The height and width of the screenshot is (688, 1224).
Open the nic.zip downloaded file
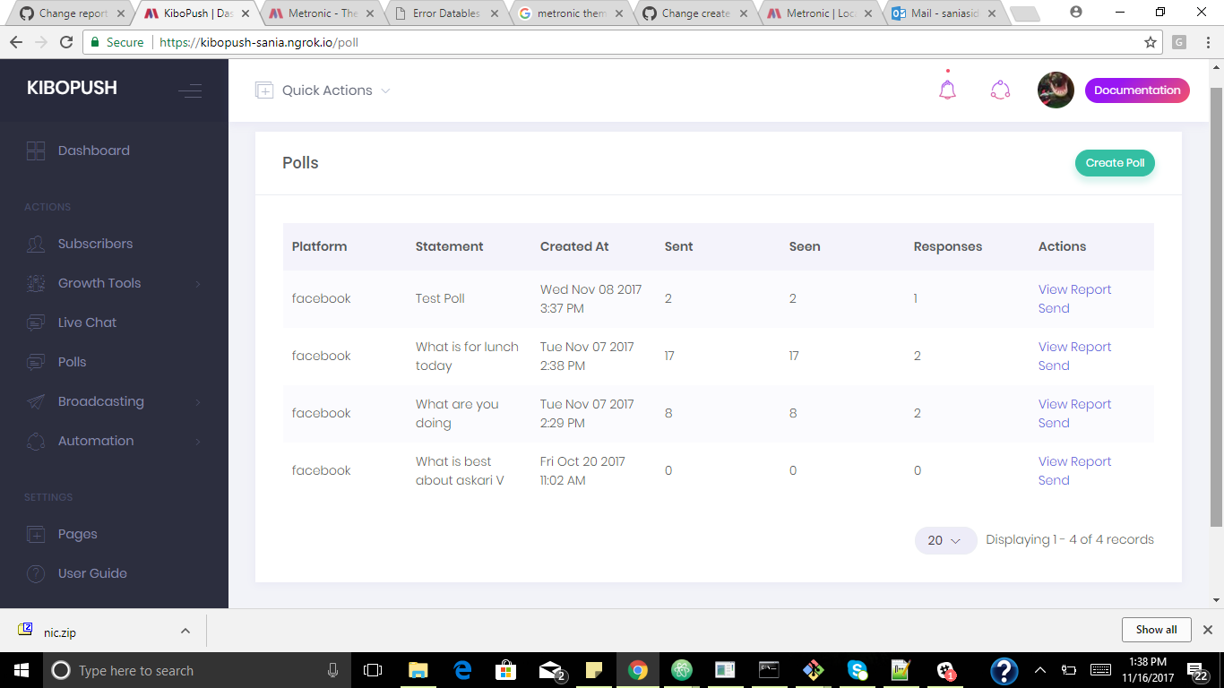[60, 632]
